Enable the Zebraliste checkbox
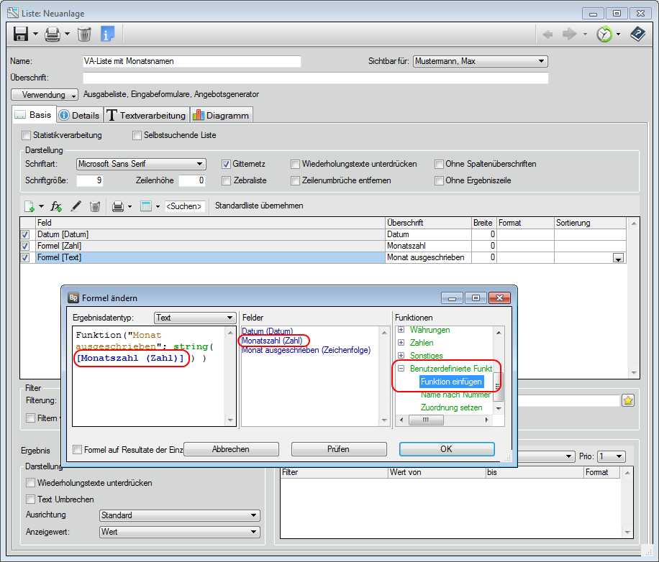Viewport: 659px width, 562px height. tap(227, 180)
